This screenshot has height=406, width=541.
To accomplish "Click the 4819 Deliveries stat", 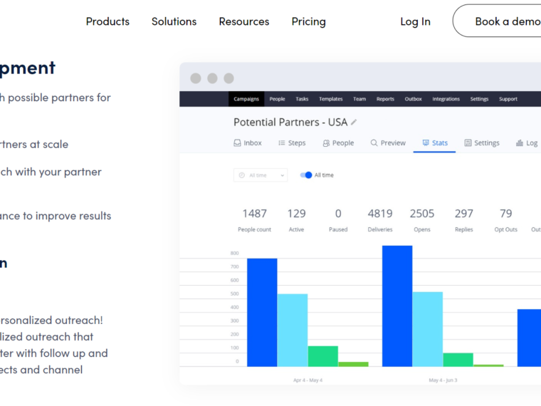I will coord(380,219).
